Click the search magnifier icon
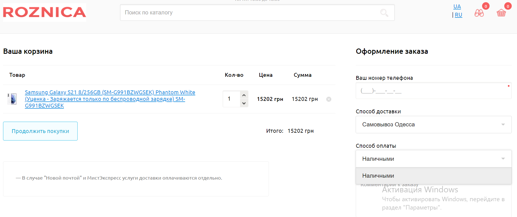The height and width of the screenshot is (217, 517). [x=384, y=13]
